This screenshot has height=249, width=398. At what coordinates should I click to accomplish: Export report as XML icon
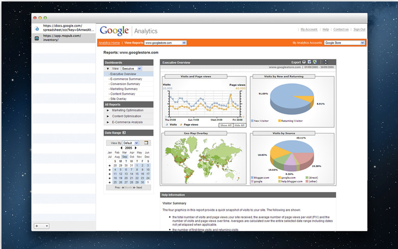point(309,62)
